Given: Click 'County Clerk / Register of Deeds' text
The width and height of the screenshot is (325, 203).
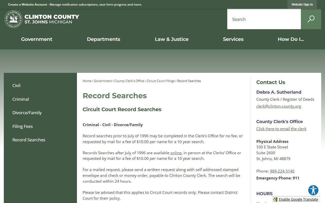Looking at the screenshot, I should pyautogui.click(x=285, y=99).
